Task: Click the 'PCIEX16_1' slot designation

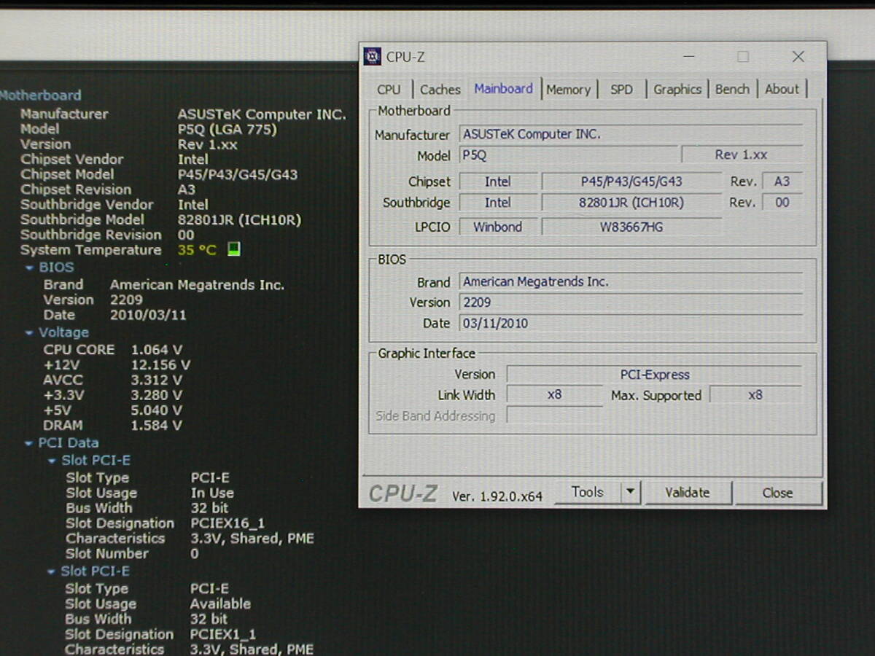Action: click(x=227, y=523)
